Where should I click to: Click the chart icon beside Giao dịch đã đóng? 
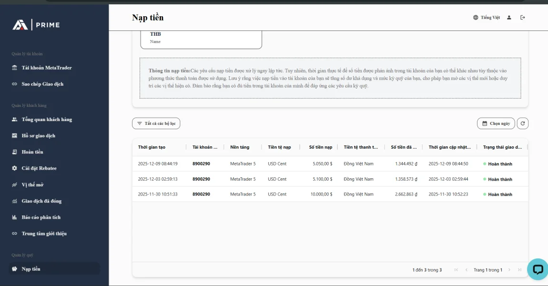coord(14,201)
